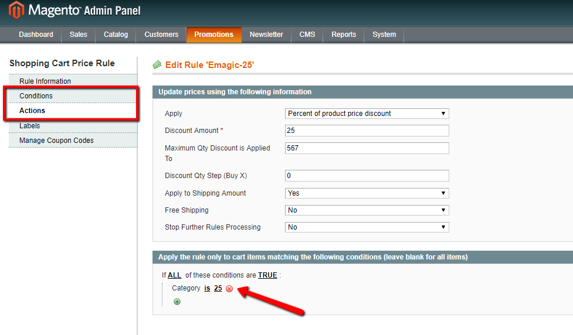573x335 pixels.
Task: Open the Catalog menu
Action: coord(116,35)
